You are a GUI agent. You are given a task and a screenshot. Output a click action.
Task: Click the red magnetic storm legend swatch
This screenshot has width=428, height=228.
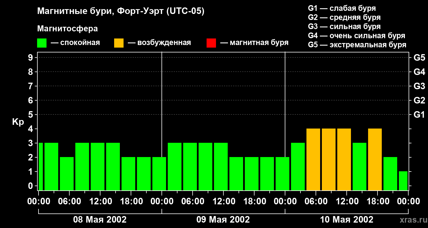tap(211, 43)
